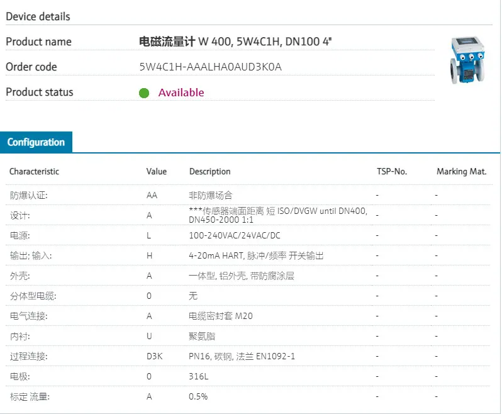
Task: Click the 电源 characteristic label
Action: pos(20,236)
